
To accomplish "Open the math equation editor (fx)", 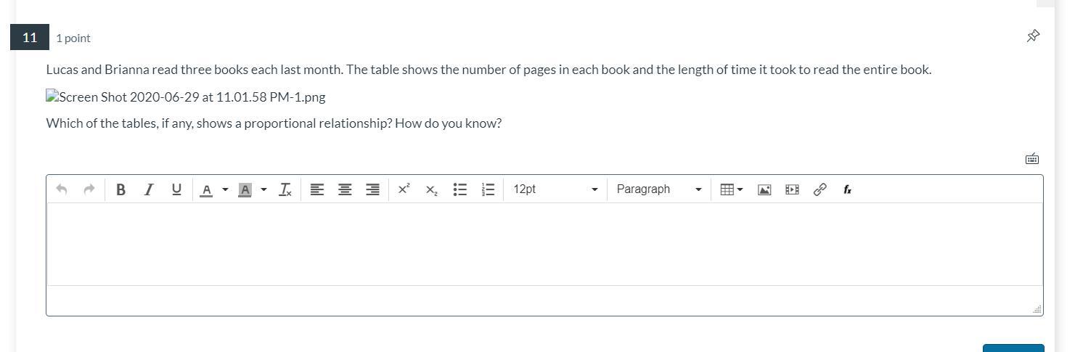I will pyautogui.click(x=847, y=189).
